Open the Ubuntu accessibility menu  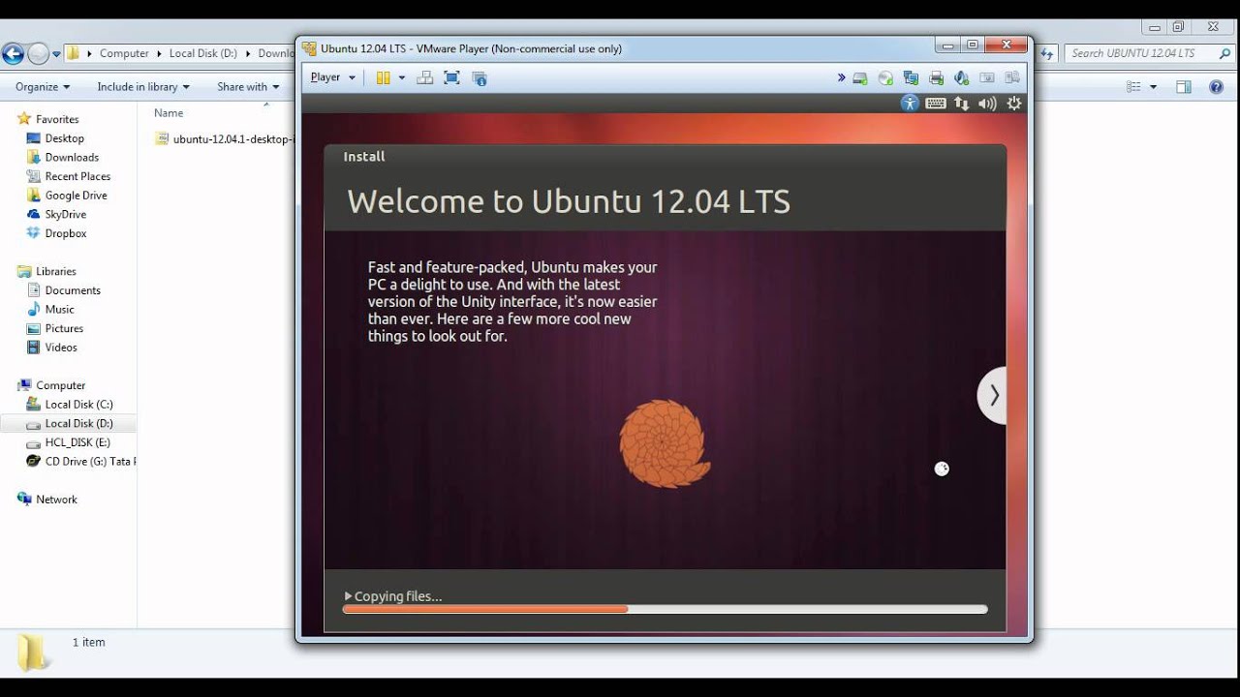pyautogui.click(x=909, y=103)
